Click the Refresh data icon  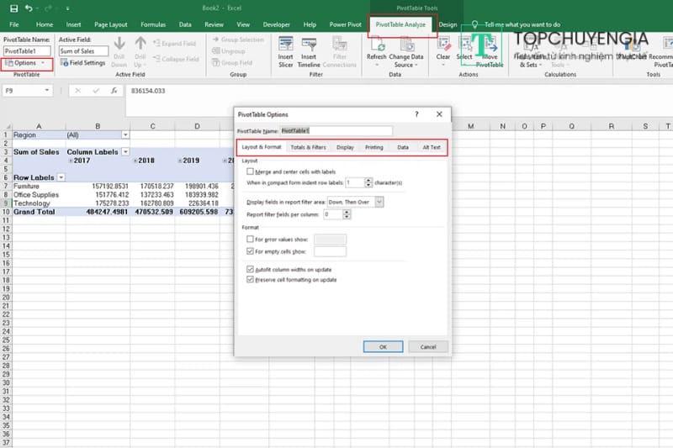pyautogui.click(x=376, y=45)
